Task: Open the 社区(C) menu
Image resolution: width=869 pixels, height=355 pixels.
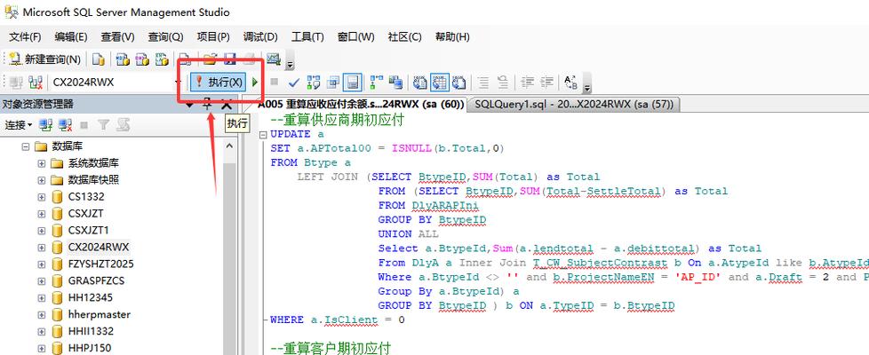Action: pyautogui.click(x=404, y=37)
